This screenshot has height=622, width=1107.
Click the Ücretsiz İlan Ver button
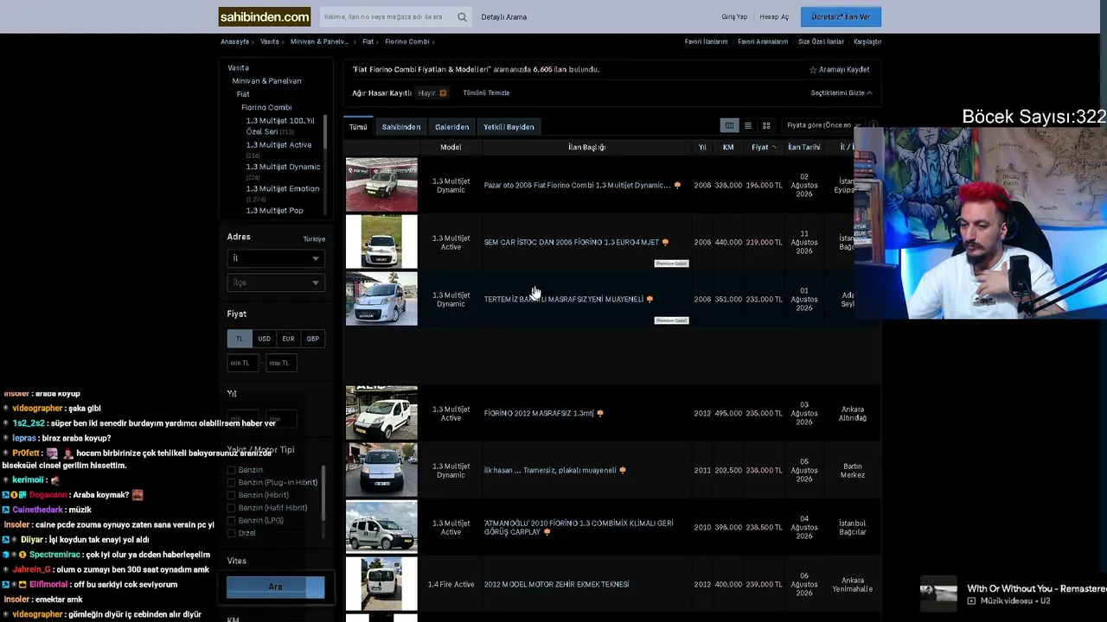(841, 17)
